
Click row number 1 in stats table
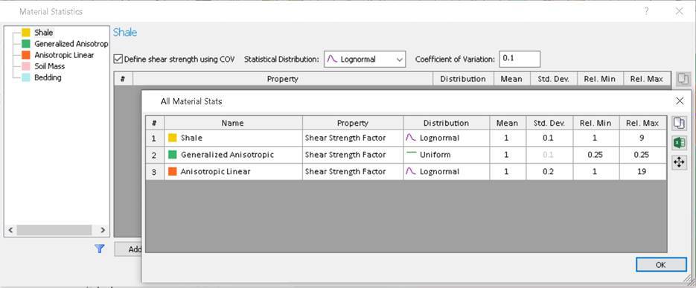(x=155, y=138)
